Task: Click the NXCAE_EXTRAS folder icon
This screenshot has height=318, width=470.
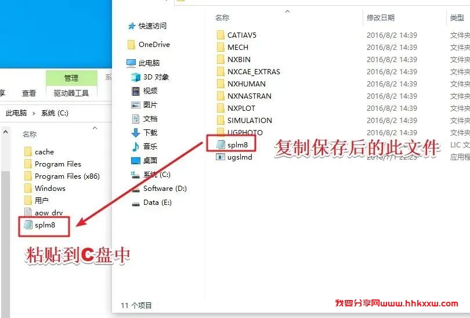Action: pyautogui.click(x=220, y=71)
